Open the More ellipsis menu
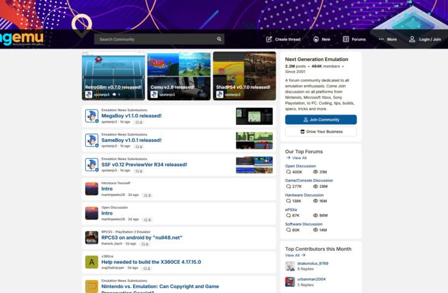 pyautogui.click(x=381, y=39)
